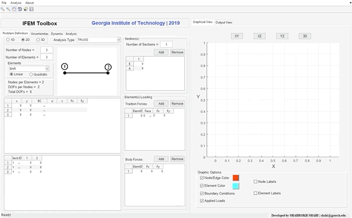Screen dimensions: 352x218
Task: Select the Fx cell in Body Forces table
Action: pos(148,171)
